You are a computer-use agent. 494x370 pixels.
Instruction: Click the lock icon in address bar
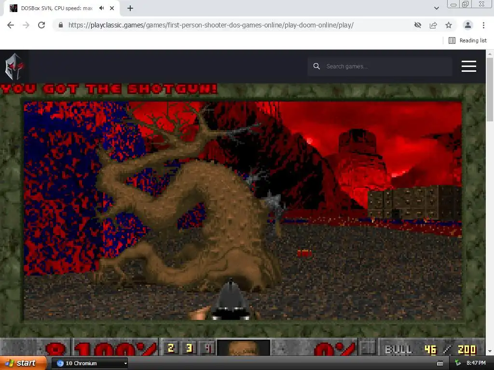(x=61, y=25)
